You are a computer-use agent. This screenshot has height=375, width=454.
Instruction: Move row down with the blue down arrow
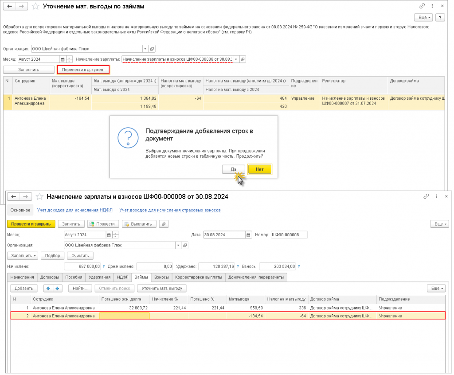(57, 289)
